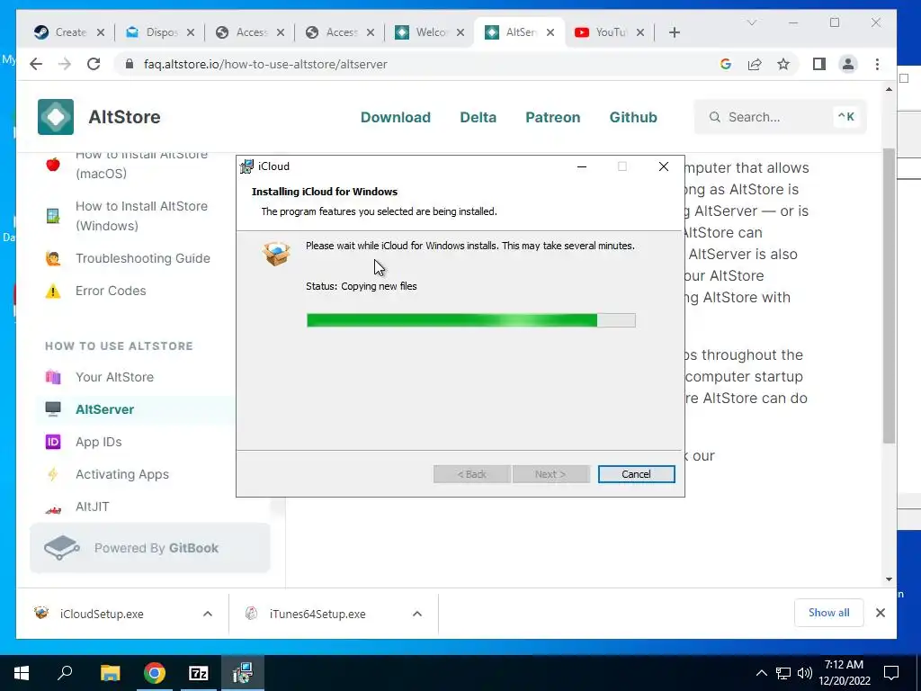Screen dimensions: 921x691
Task: Click the page vertical scrollbar
Action: (889, 295)
